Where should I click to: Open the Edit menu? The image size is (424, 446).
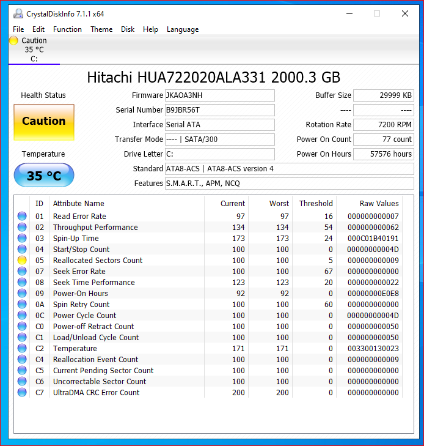coord(38,29)
